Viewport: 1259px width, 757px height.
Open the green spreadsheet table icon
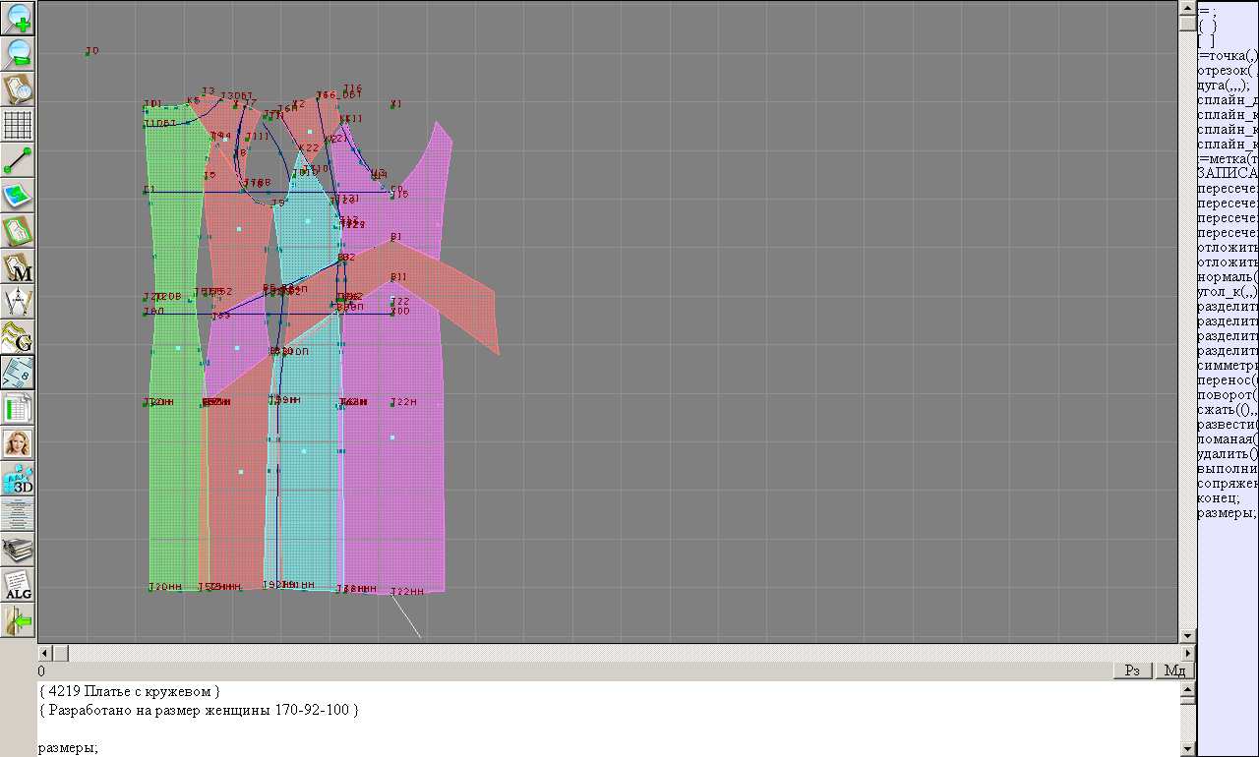pos(18,408)
